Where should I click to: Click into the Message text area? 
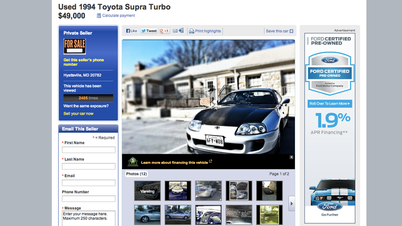[x=88, y=218]
